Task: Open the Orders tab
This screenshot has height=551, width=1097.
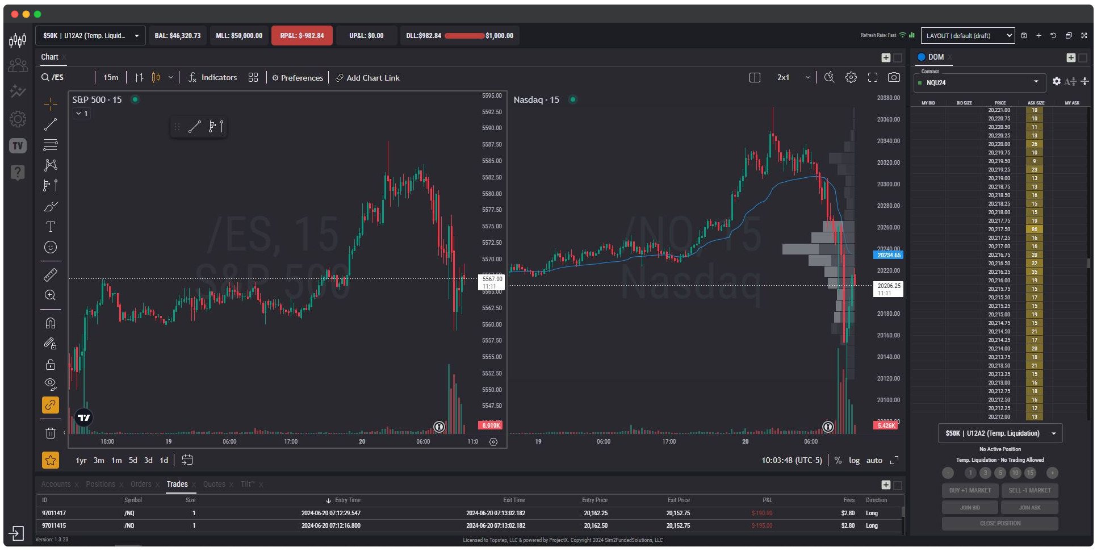Action: (x=141, y=484)
